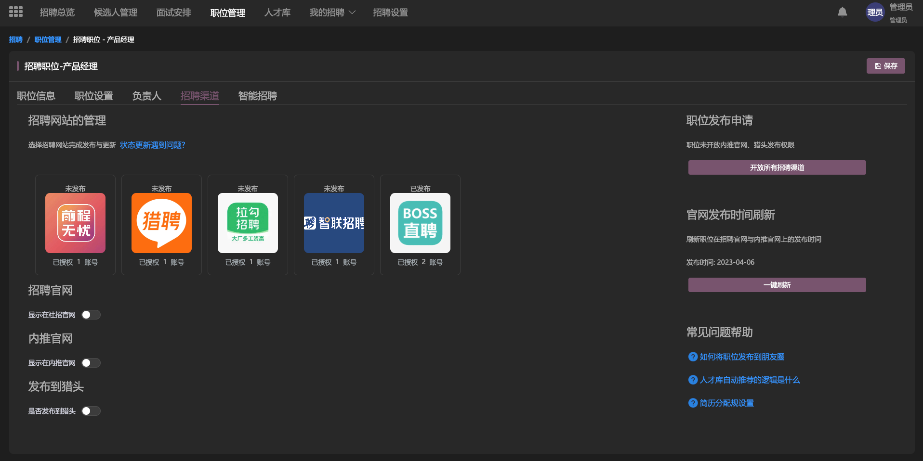This screenshot has width=923, height=461.
Task: Select the 前程无忧 channel icon
Action: [x=75, y=223]
